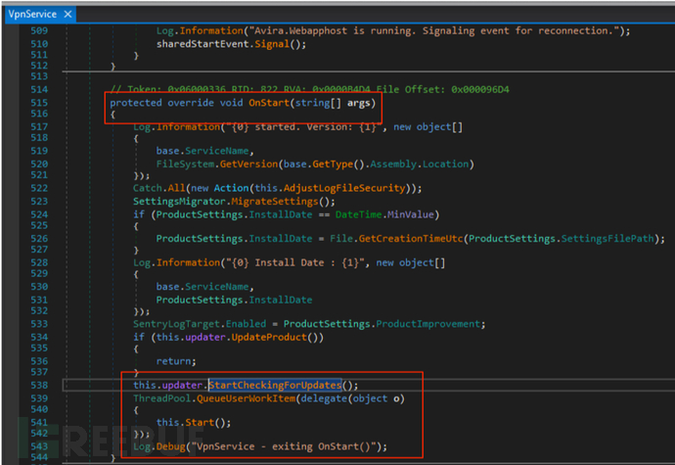
Task: Click the sharedStartEvent.Signal call
Action: click(x=231, y=44)
